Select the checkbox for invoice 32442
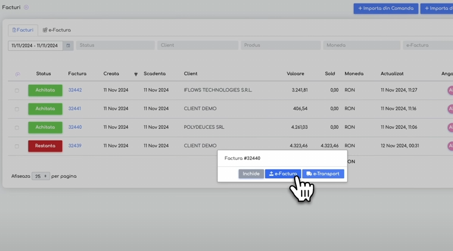 [17, 90]
